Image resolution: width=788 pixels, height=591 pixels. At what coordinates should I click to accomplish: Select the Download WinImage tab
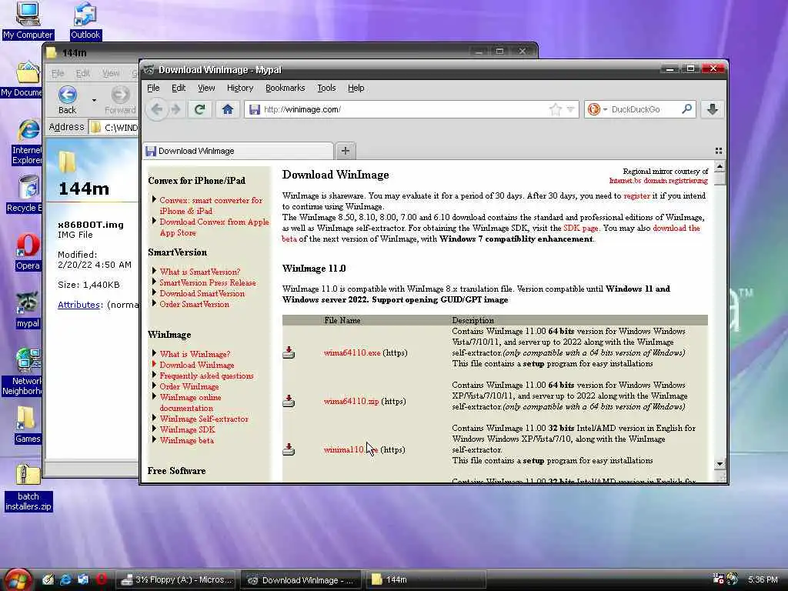(238, 151)
